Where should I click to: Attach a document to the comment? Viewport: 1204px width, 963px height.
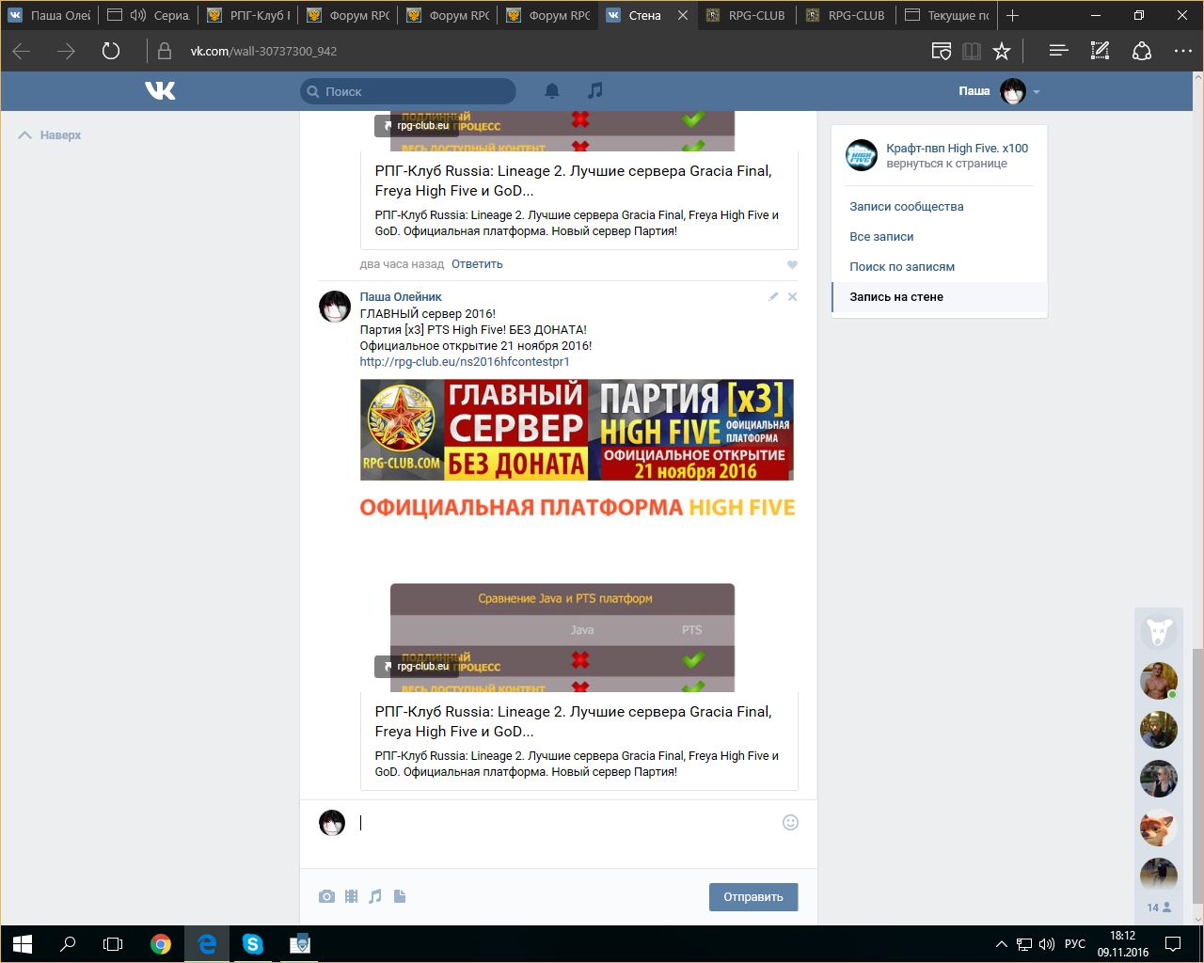pos(400,896)
